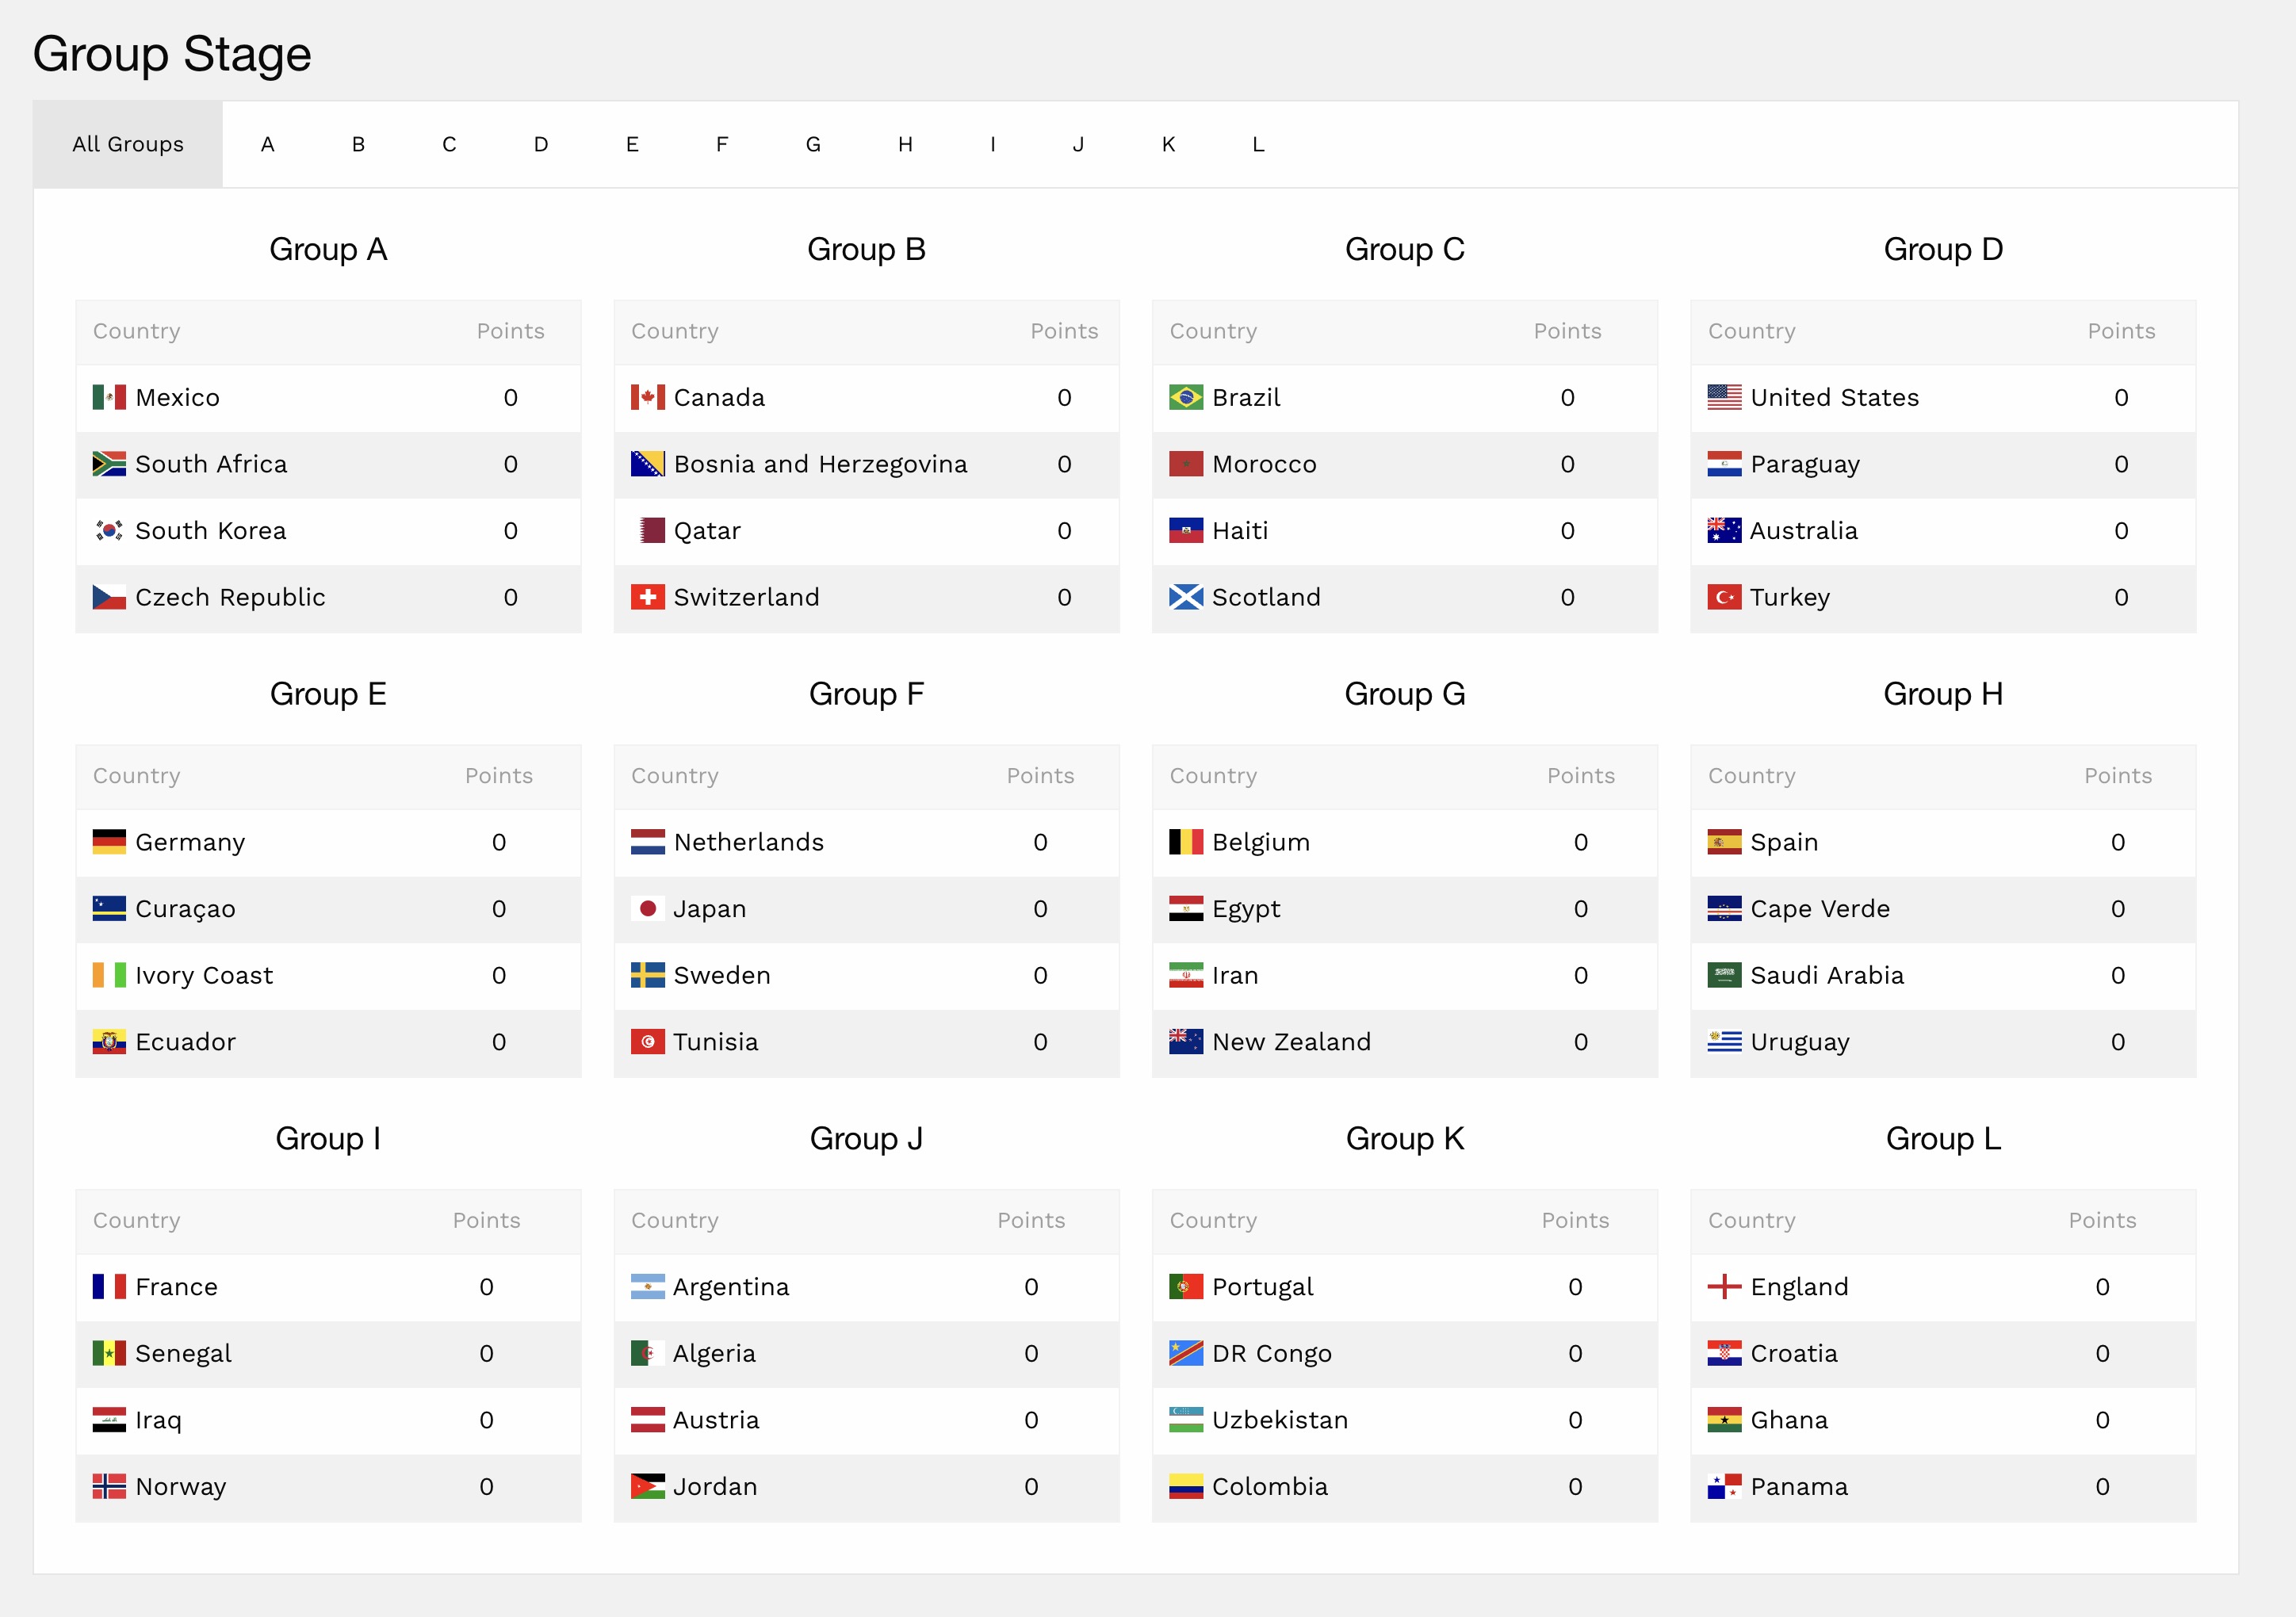Click the England flag icon
This screenshot has width=2296, height=1617.
click(x=1724, y=1286)
